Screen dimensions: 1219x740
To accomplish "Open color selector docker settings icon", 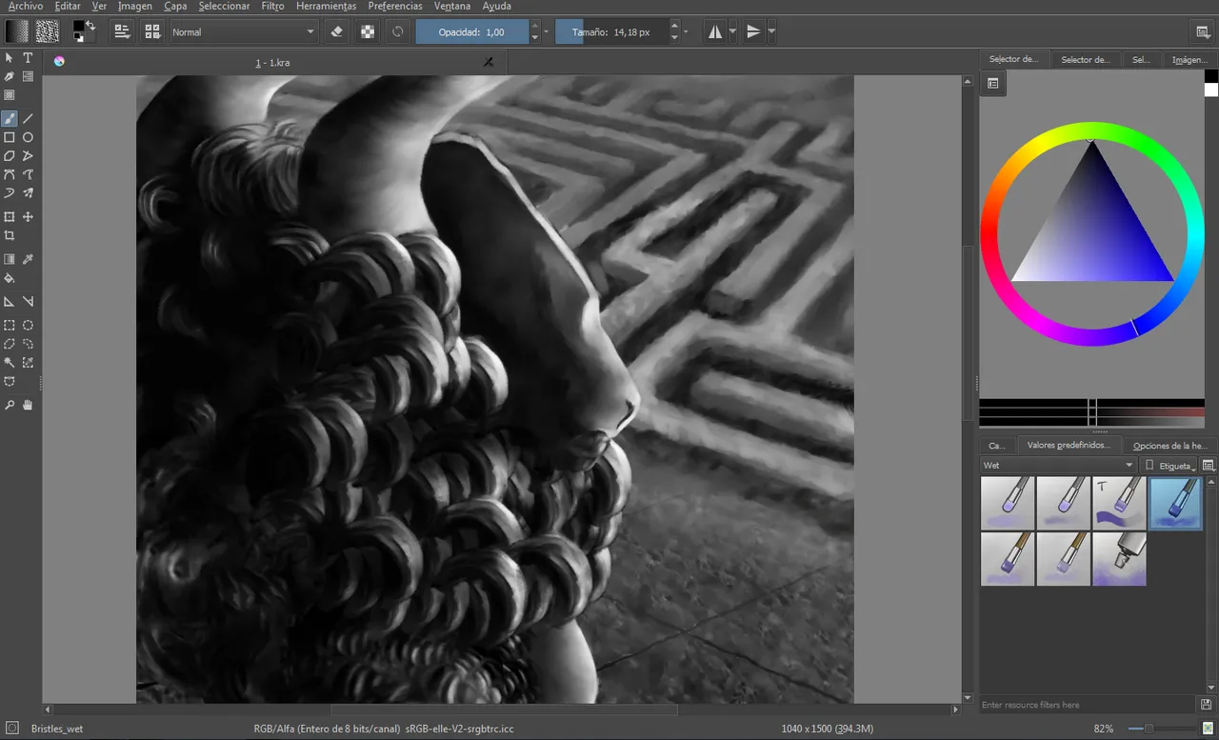I will [992, 83].
